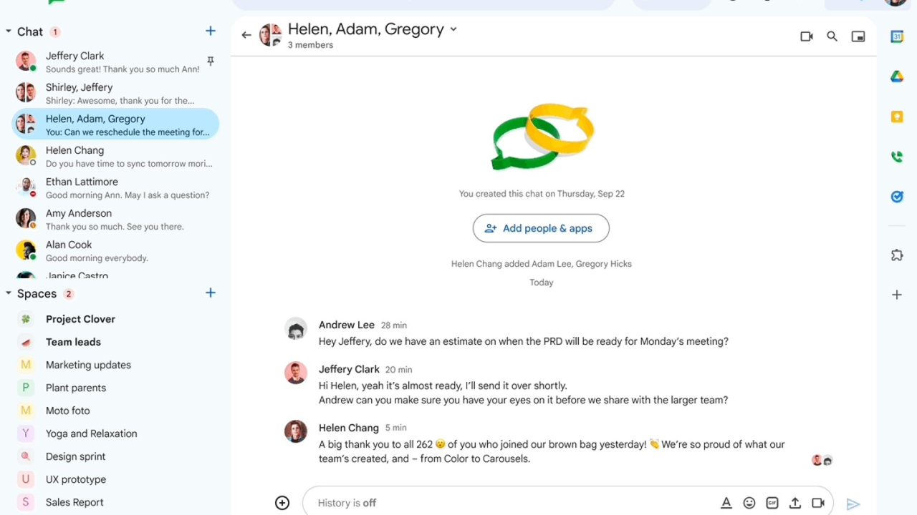
Task: Open the Google Drive side panel icon
Action: coord(897,77)
